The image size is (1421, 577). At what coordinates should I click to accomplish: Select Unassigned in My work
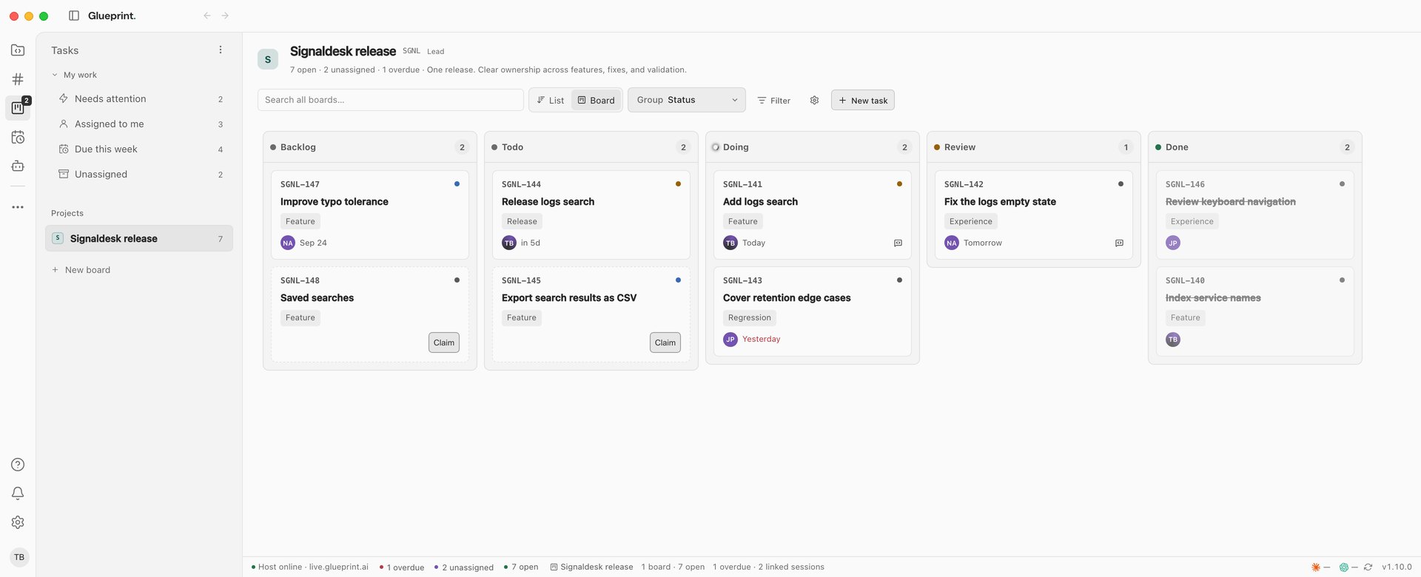tap(139, 175)
